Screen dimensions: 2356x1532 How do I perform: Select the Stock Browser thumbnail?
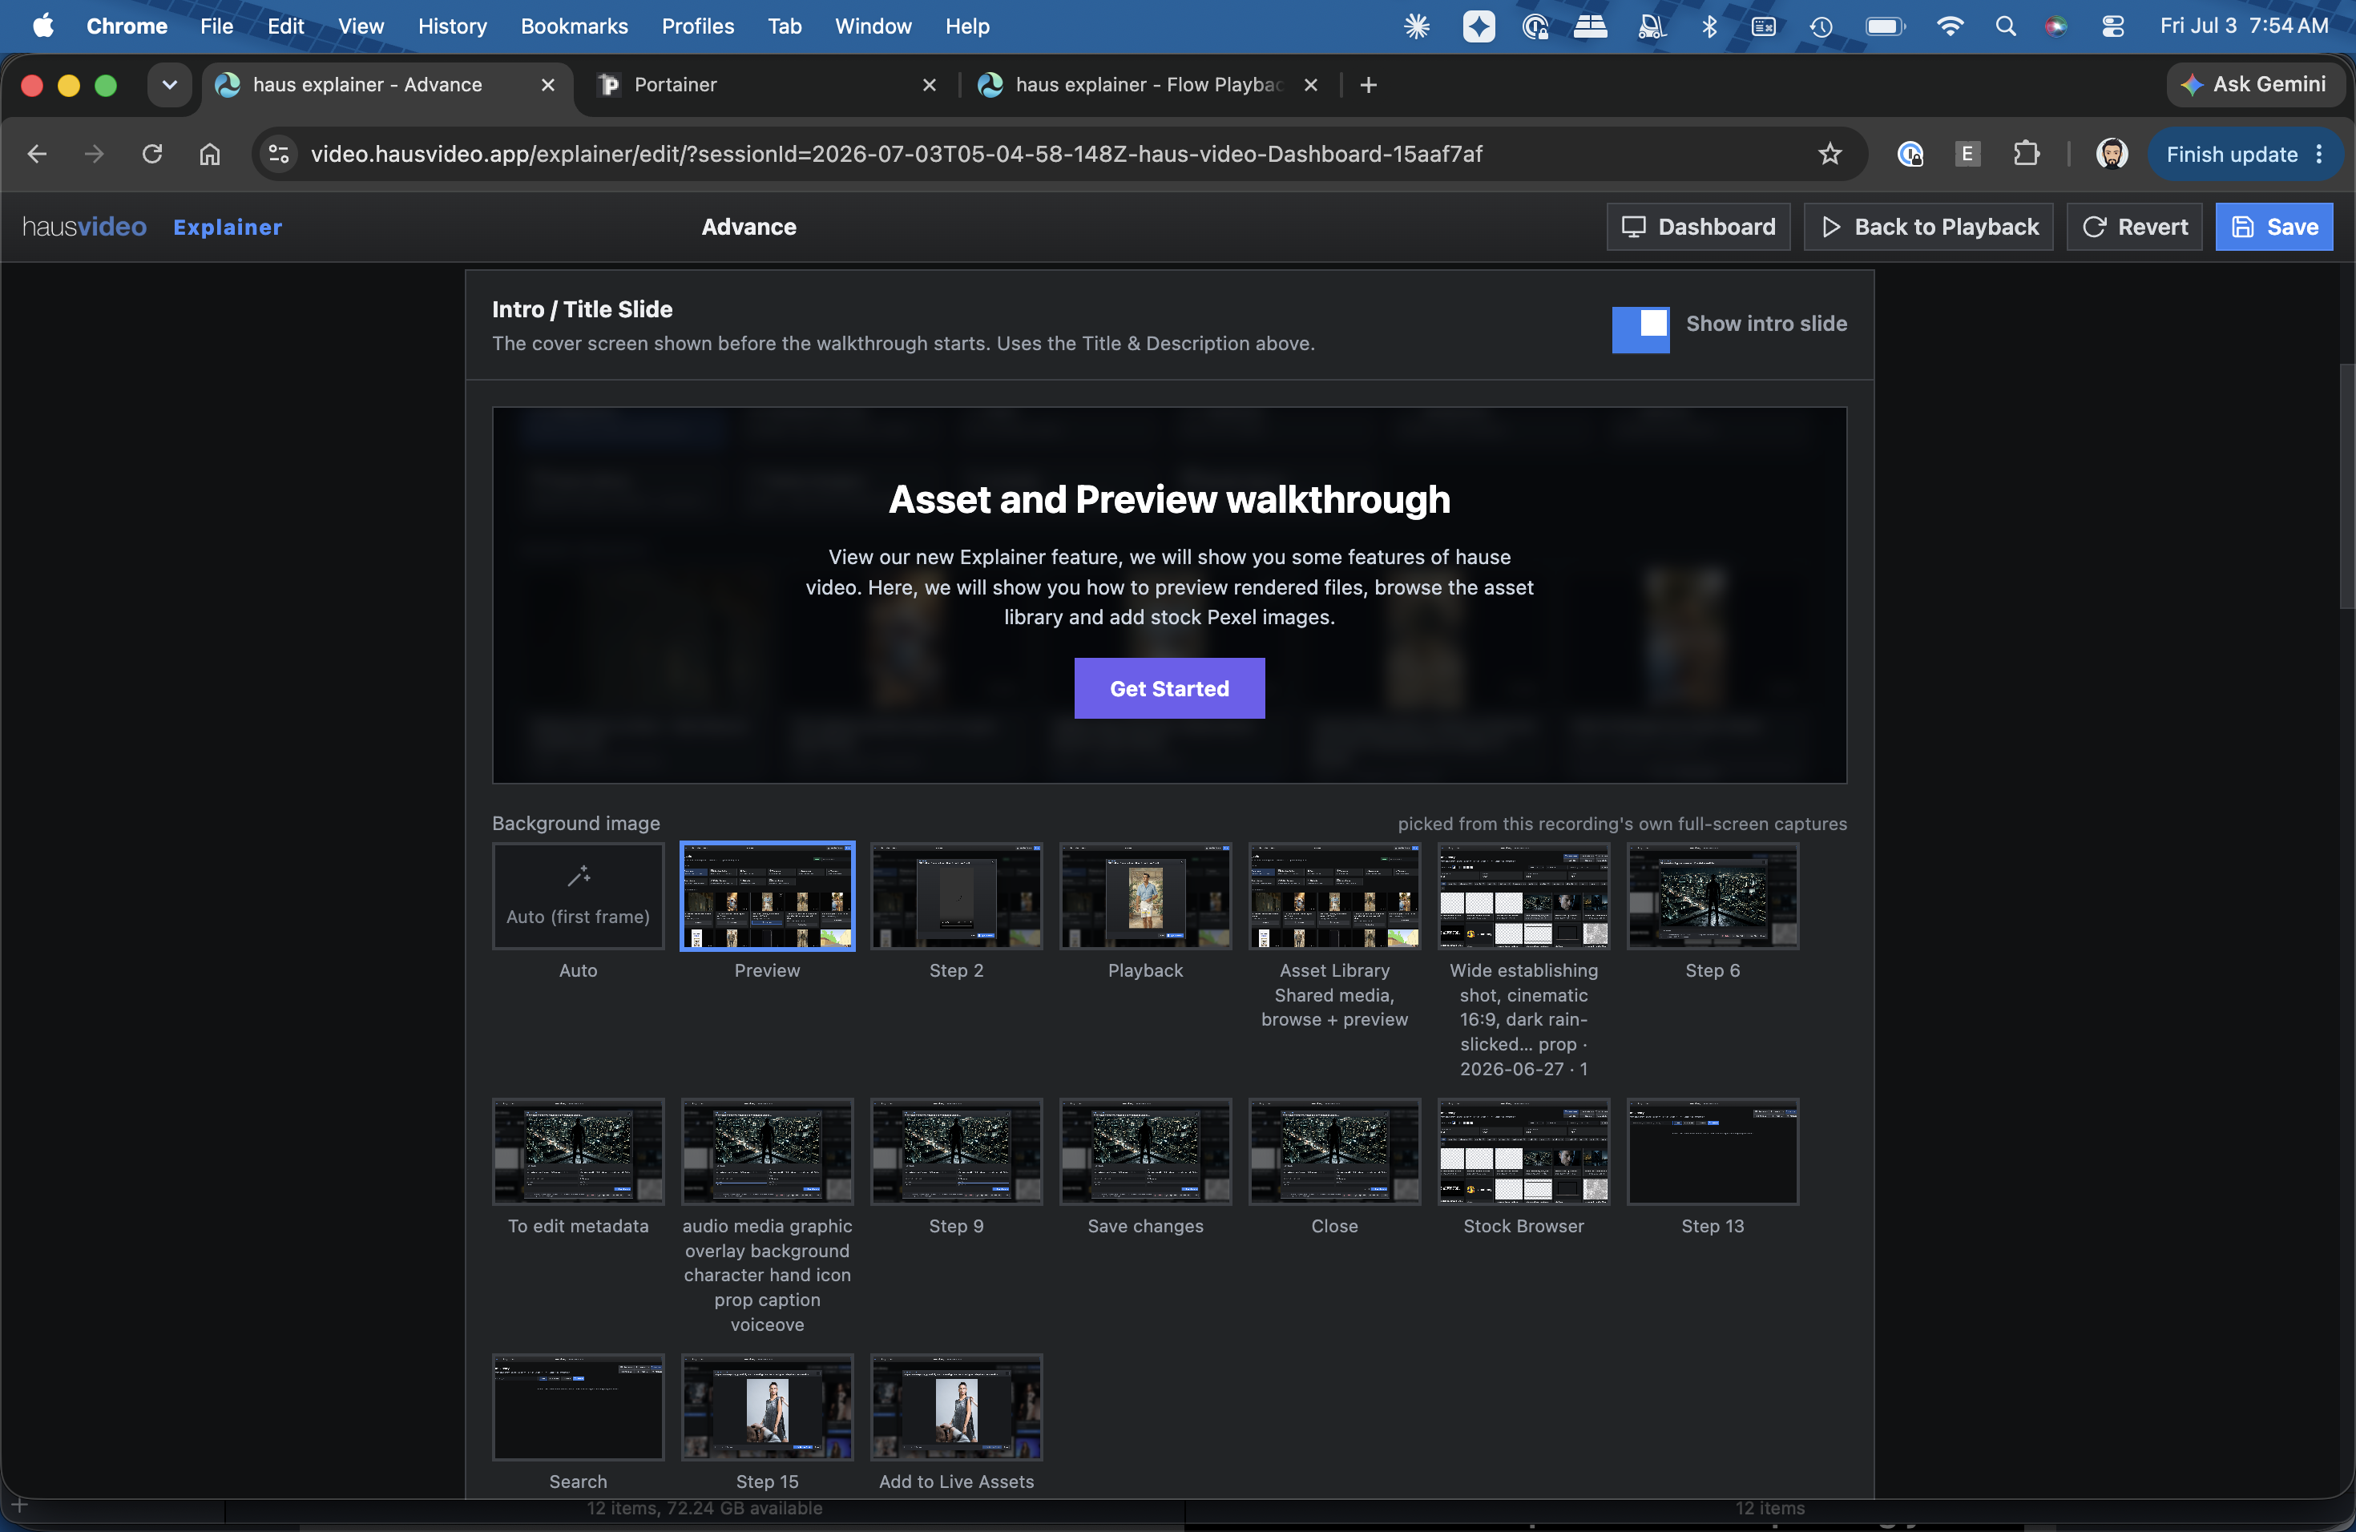click(1523, 1151)
